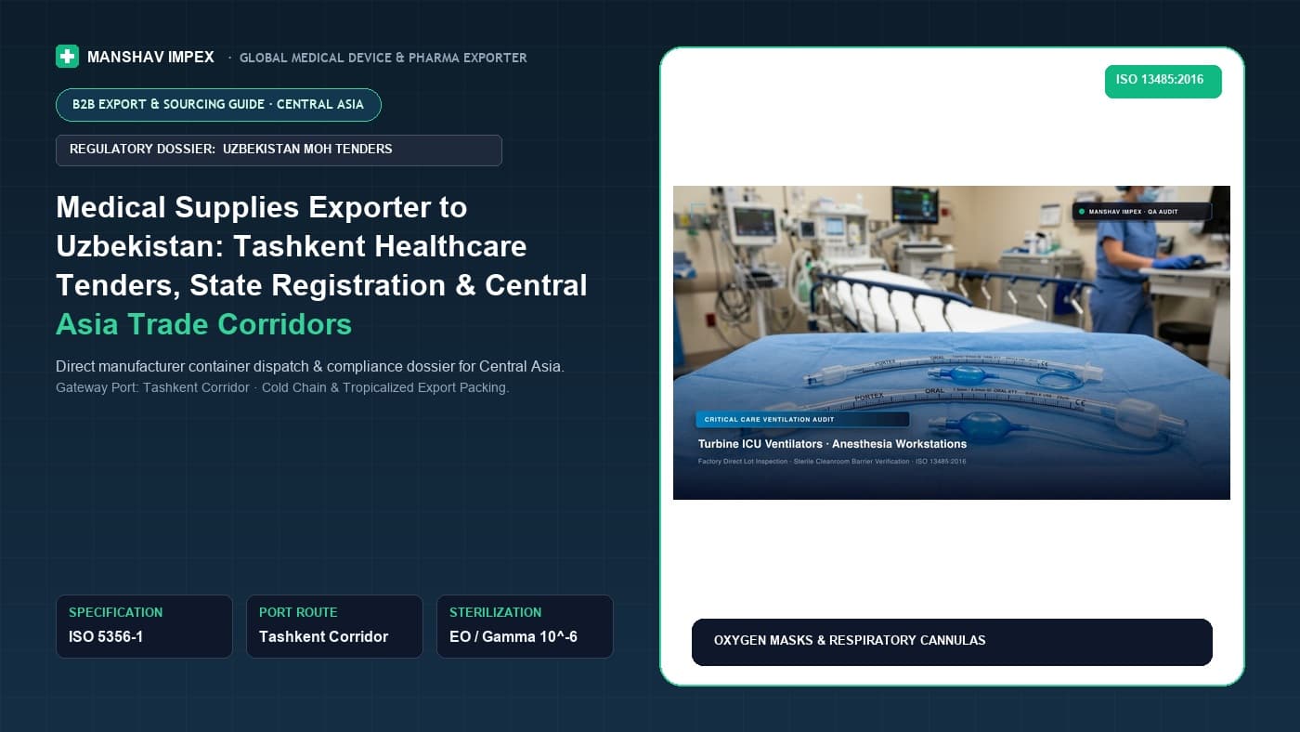Viewport: 1300px width, 732px height.
Task: Click the "Asia Trade Corridors" green headline text
Action: click(x=203, y=324)
